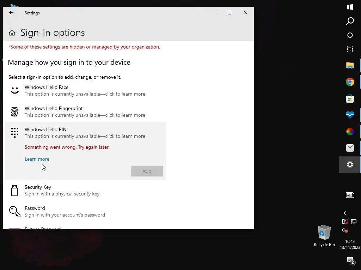Select the Security Key USB icon

coord(14,190)
